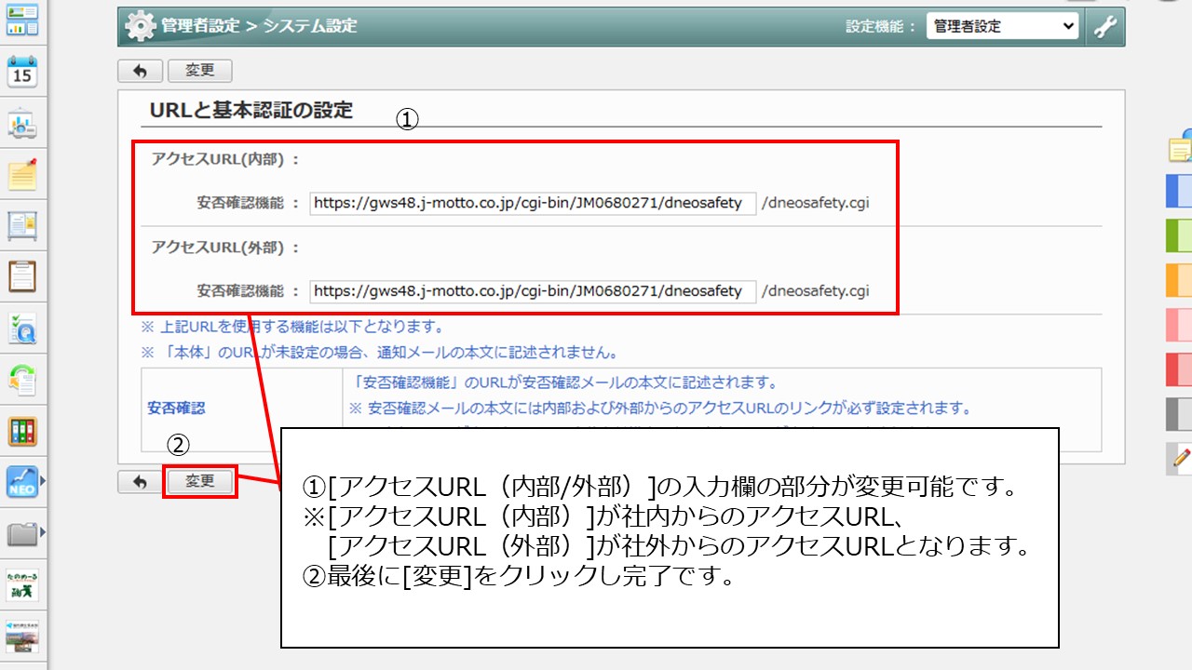
Task: Click the URLと基本認証の設定 heading
Action: [251, 110]
